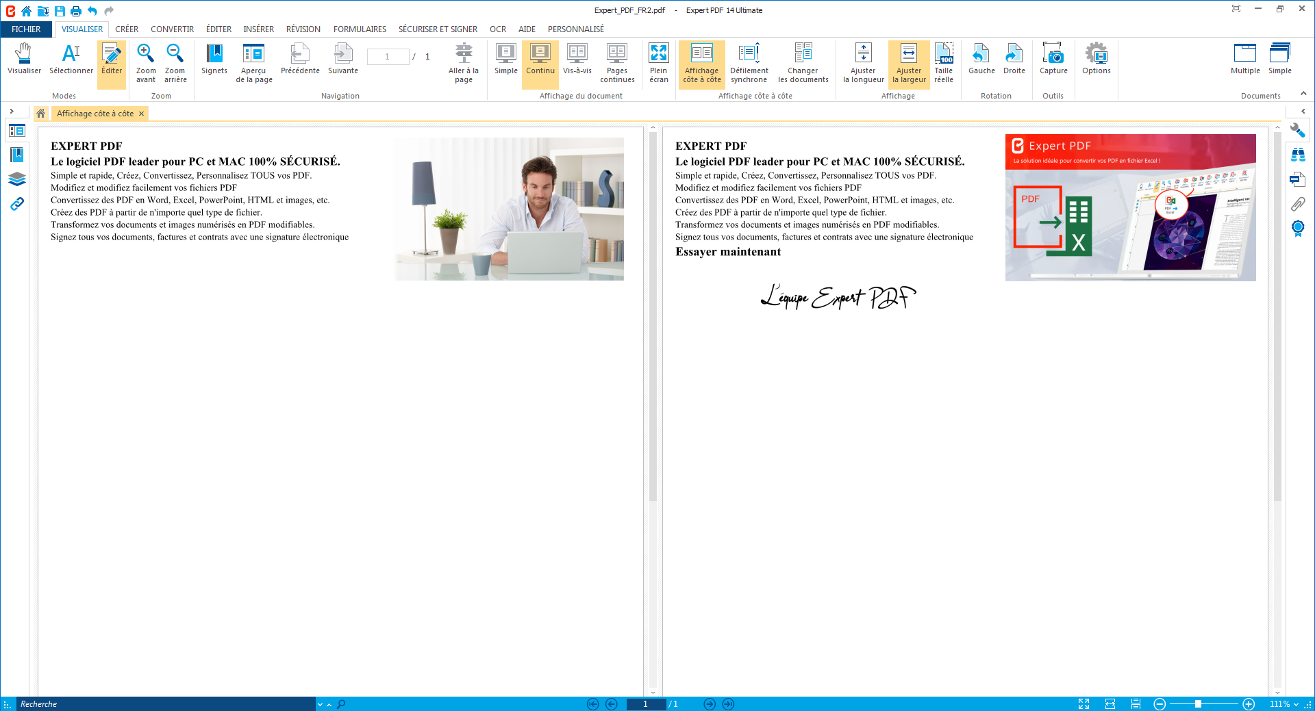Open the tools wrench panel

pos(1297,130)
